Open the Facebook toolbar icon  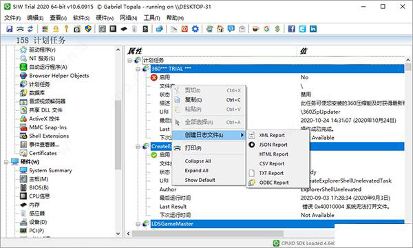click(292, 29)
